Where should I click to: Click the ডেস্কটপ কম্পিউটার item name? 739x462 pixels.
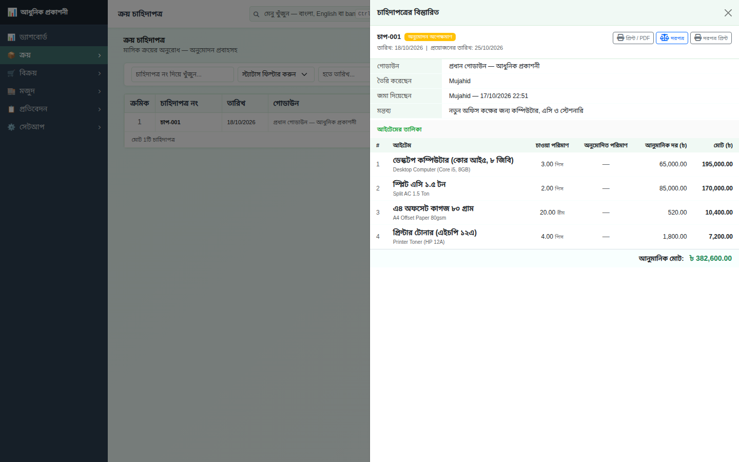(453, 160)
